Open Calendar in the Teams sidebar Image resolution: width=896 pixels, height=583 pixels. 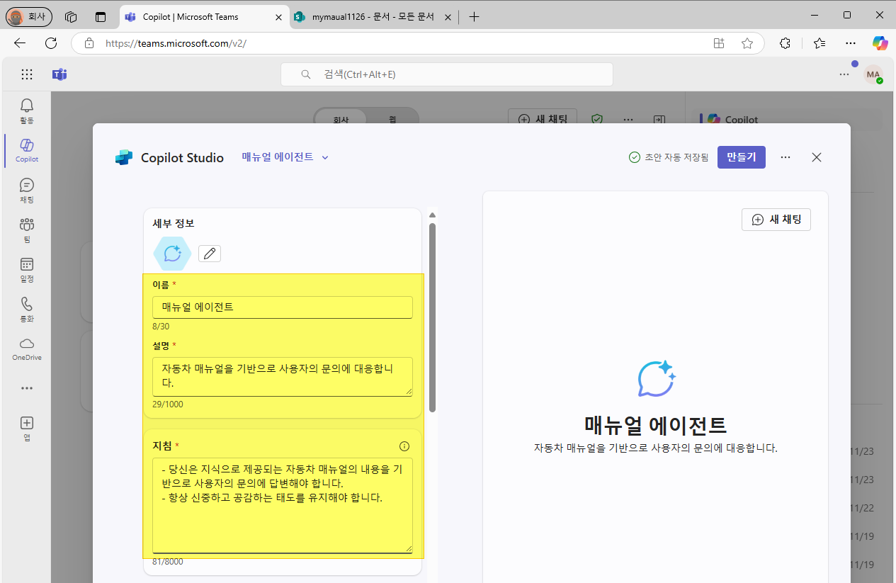pos(27,270)
